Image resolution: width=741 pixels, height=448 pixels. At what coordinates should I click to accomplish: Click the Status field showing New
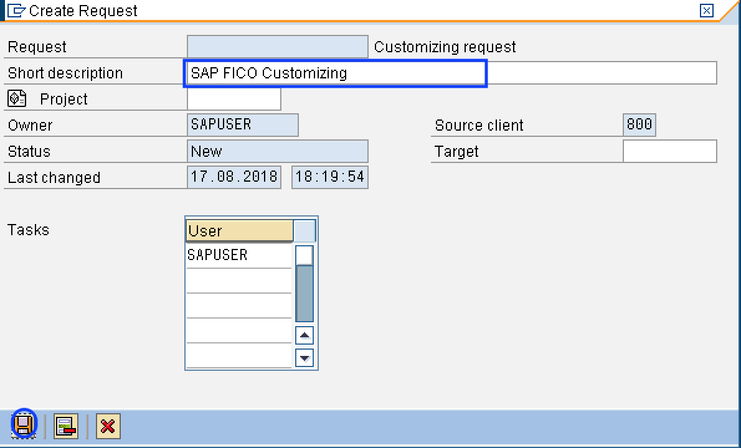click(277, 151)
